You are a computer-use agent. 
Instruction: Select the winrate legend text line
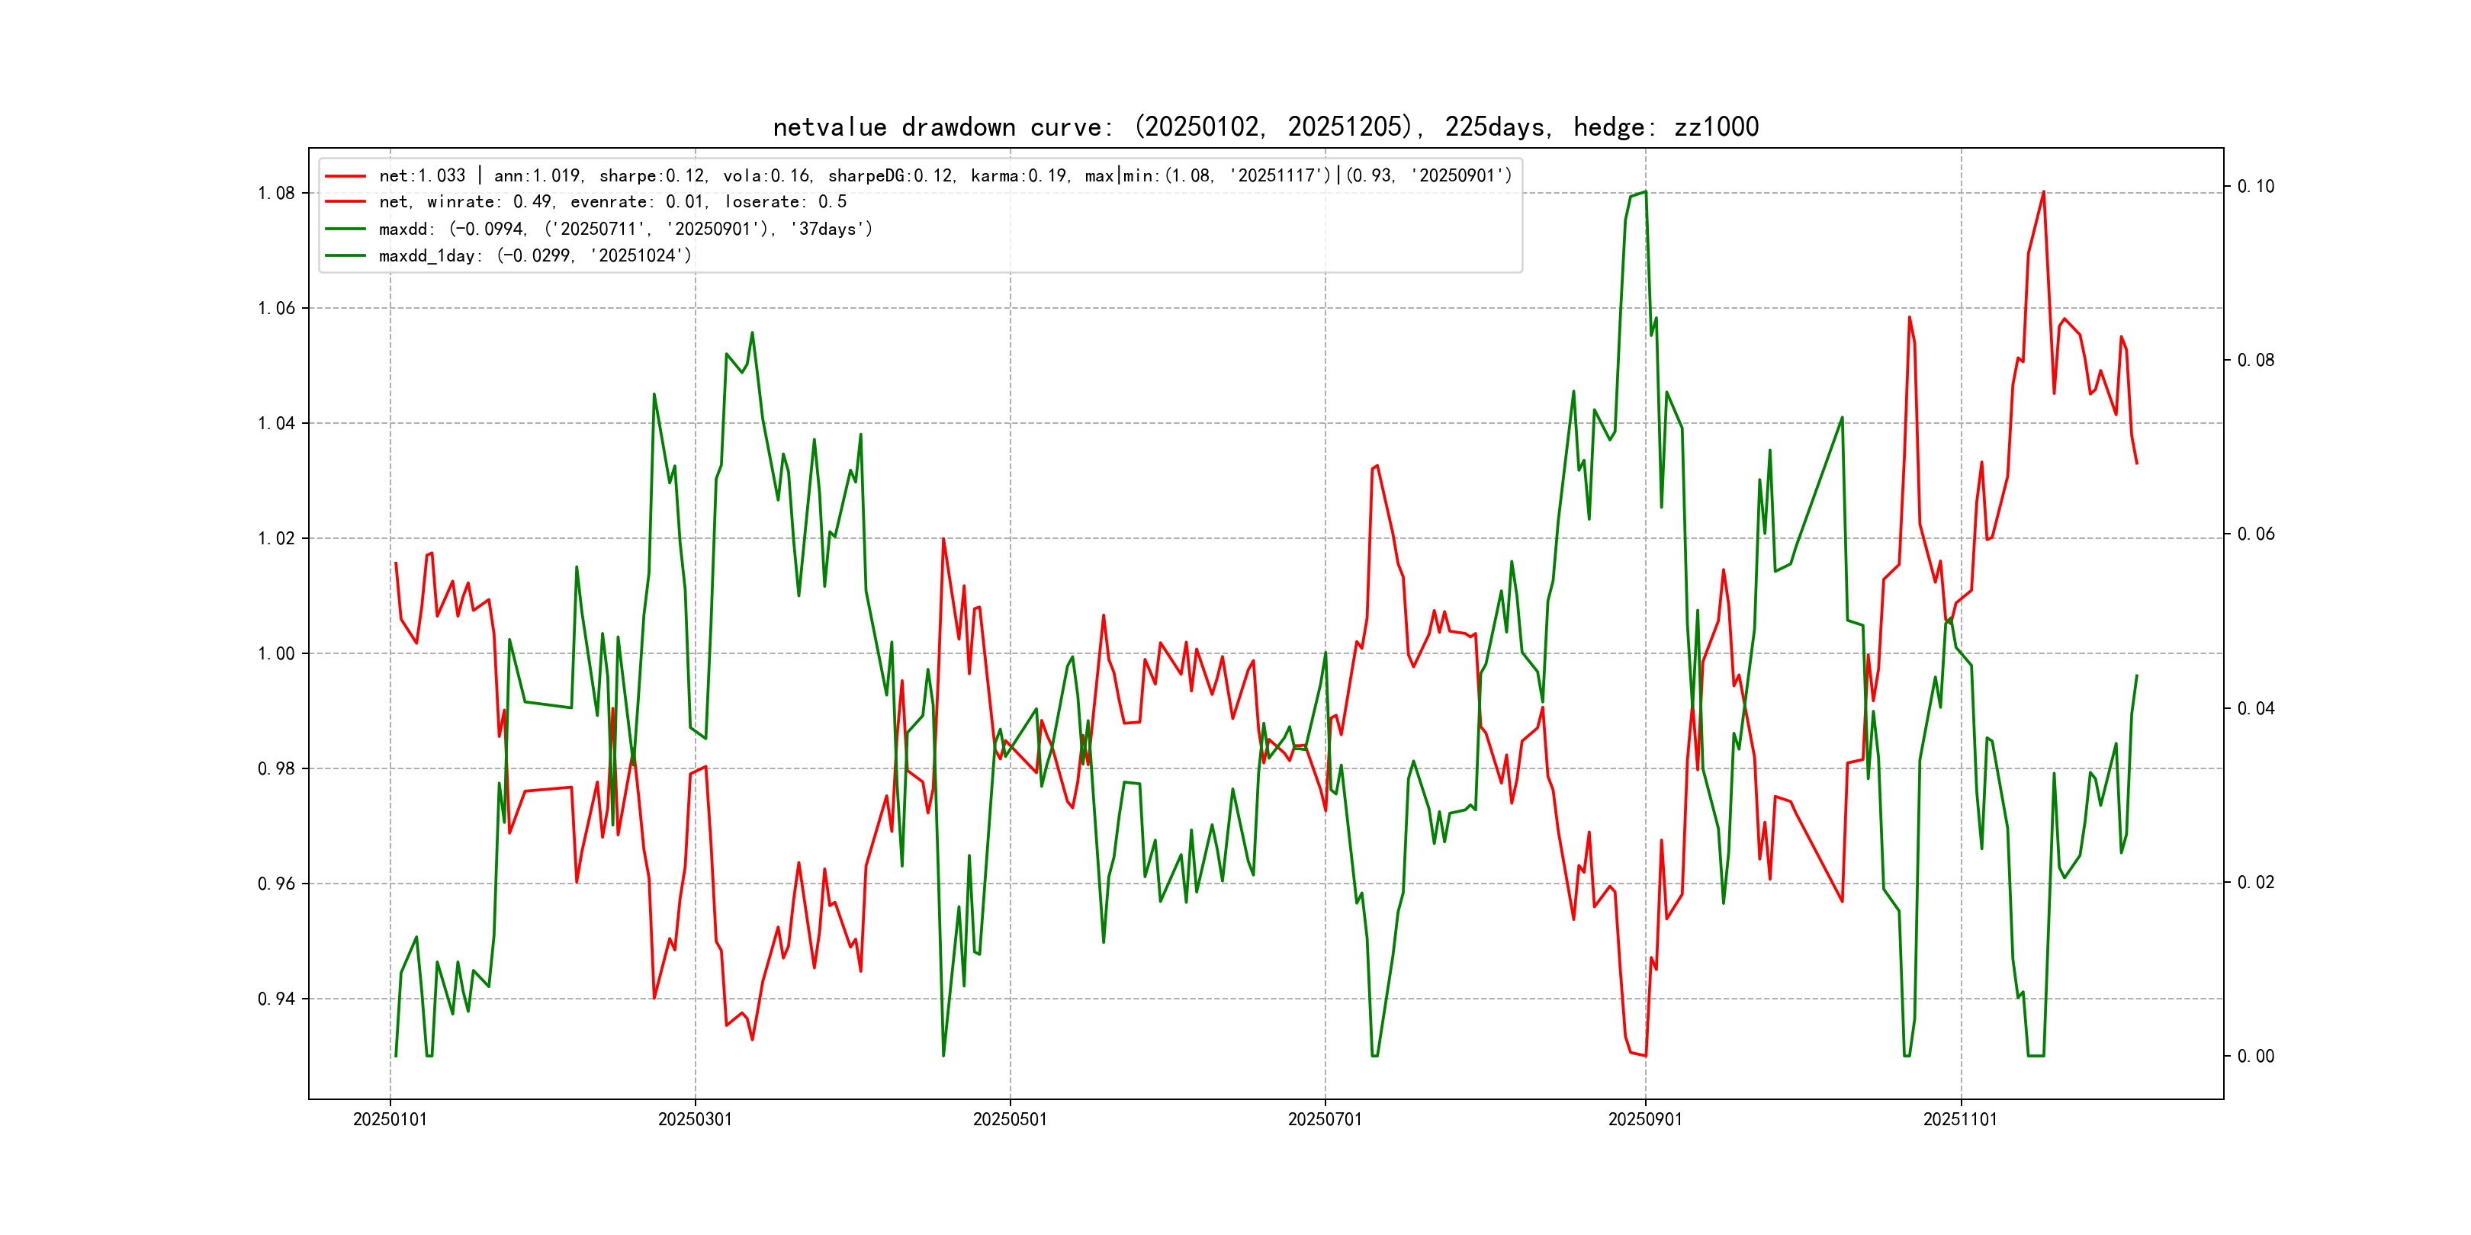(x=612, y=201)
